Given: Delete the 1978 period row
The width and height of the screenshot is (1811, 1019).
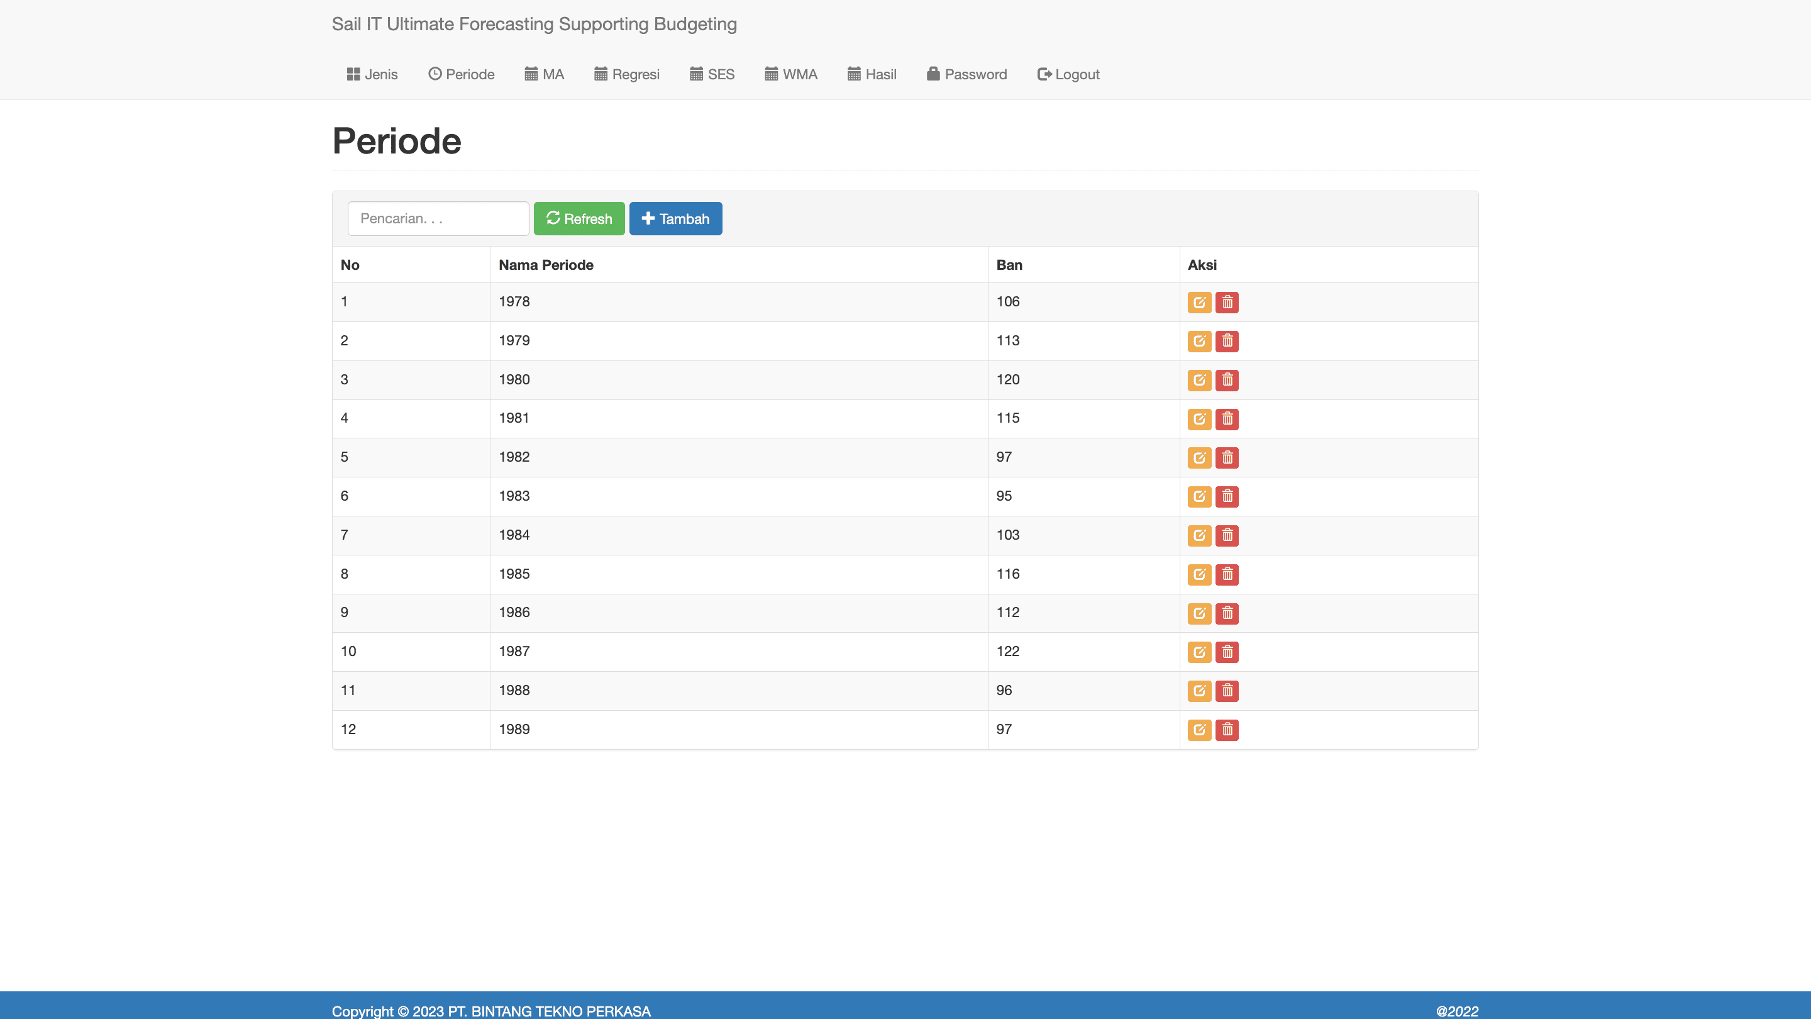Looking at the screenshot, I should tap(1227, 303).
